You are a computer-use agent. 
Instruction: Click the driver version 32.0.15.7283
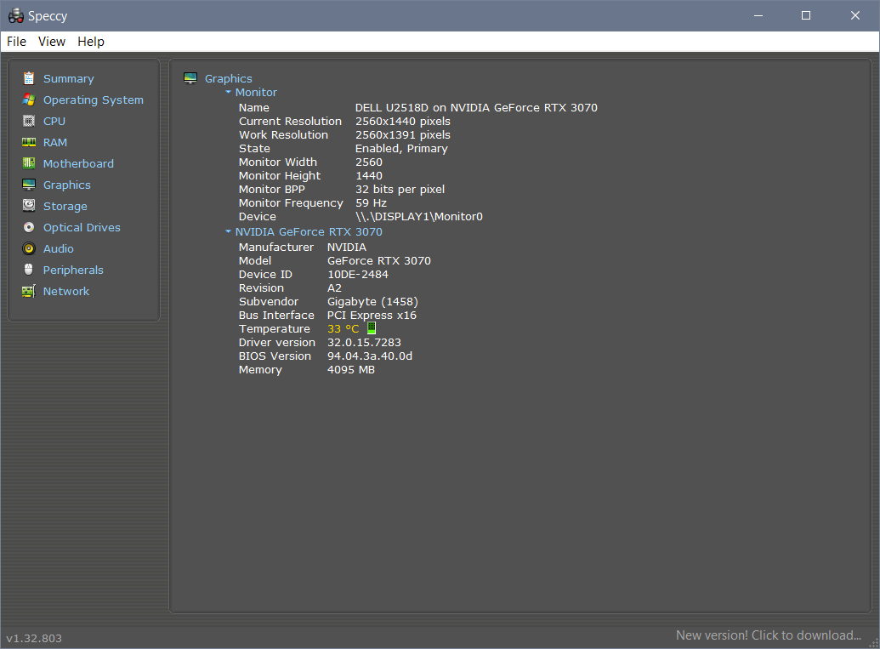pos(364,342)
